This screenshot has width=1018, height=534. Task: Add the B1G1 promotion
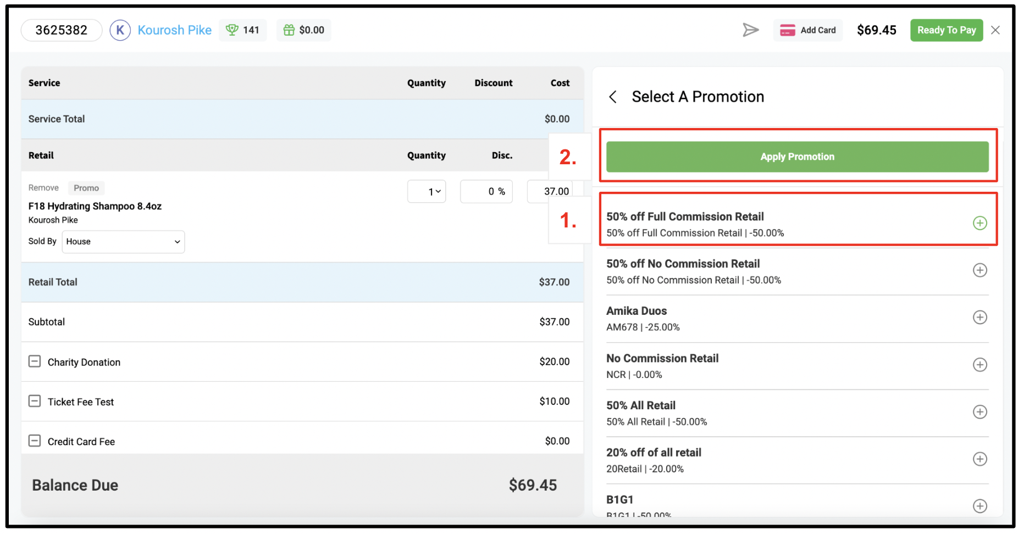coord(980,506)
